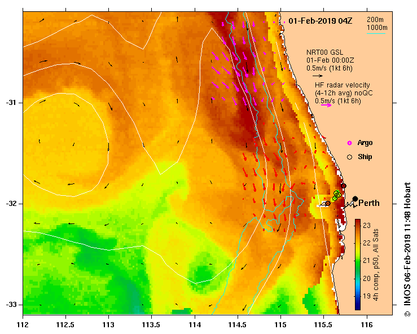Click the temperature color scale bar

[358, 265]
